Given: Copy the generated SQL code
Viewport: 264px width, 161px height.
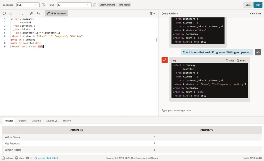Looking at the screenshot, I should 230,60.
